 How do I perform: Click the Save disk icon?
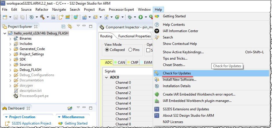pyautogui.click(x=16, y=17)
